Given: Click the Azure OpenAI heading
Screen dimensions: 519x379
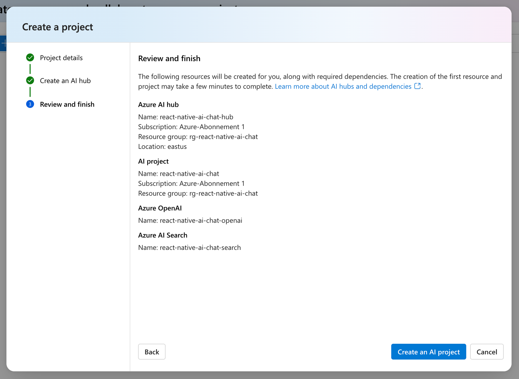Looking at the screenshot, I should [160, 208].
